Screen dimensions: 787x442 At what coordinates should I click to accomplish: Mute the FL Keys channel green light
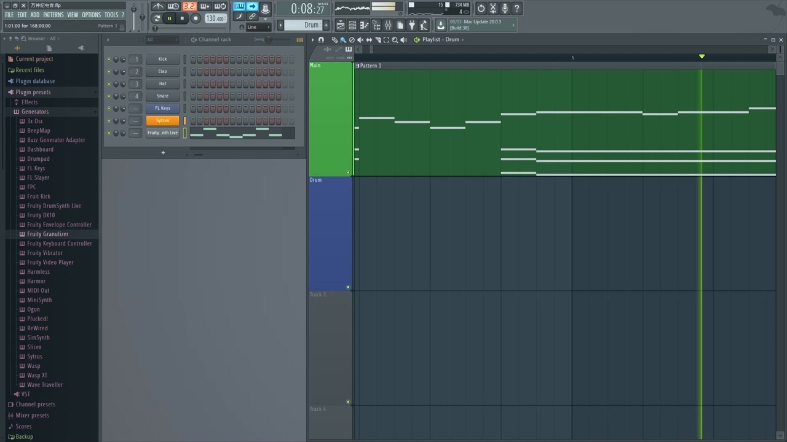pos(109,108)
